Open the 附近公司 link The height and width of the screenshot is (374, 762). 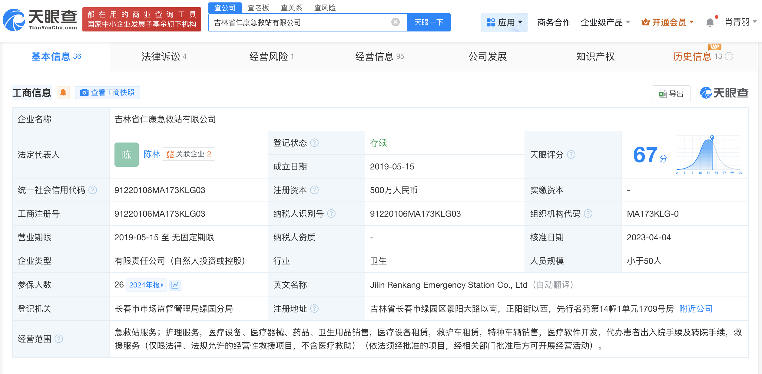696,309
